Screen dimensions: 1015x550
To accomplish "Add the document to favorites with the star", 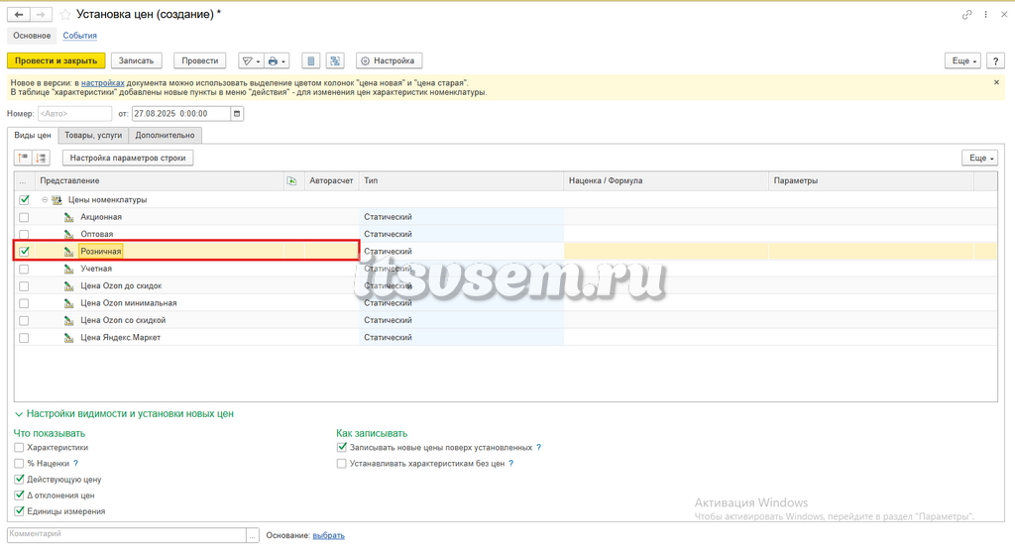I will coord(64,14).
